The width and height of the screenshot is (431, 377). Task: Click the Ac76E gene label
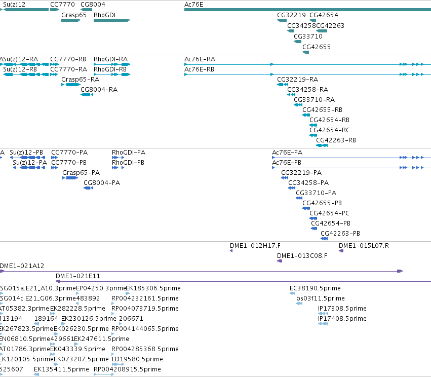click(194, 5)
